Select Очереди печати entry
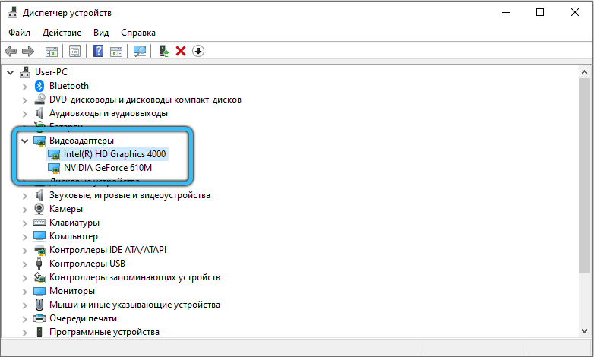The width and height of the screenshot is (594, 357). [83, 318]
